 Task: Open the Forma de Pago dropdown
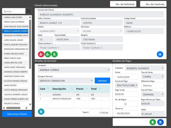coord(127,85)
